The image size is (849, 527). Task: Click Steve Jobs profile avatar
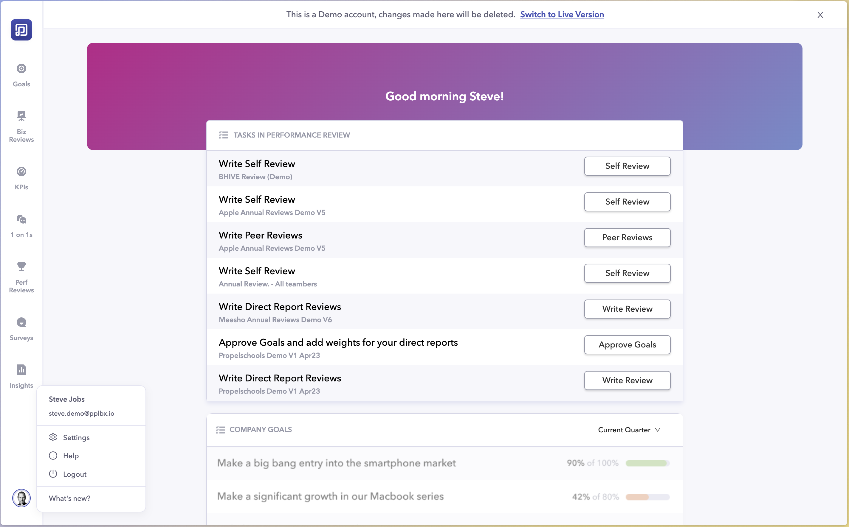[21, 498]
